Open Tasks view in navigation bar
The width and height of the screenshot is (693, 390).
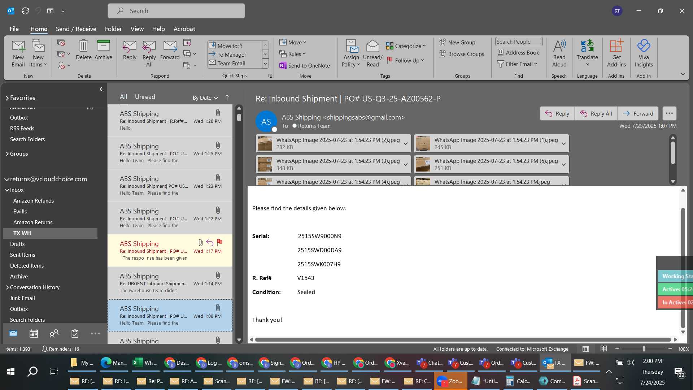(x=75, y=333)
